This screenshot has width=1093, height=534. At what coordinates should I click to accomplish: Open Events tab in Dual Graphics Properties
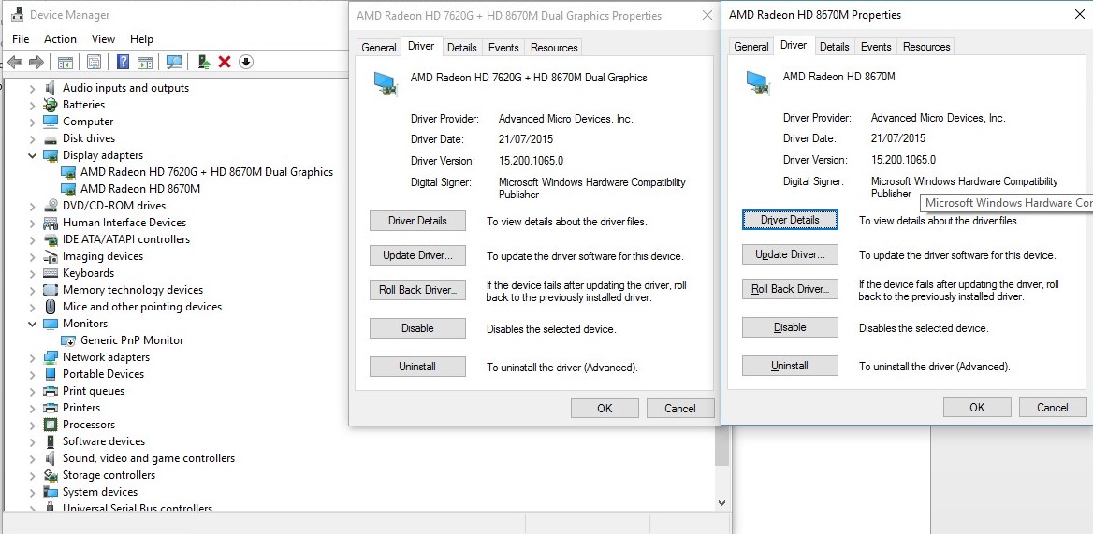pos(503,48)
